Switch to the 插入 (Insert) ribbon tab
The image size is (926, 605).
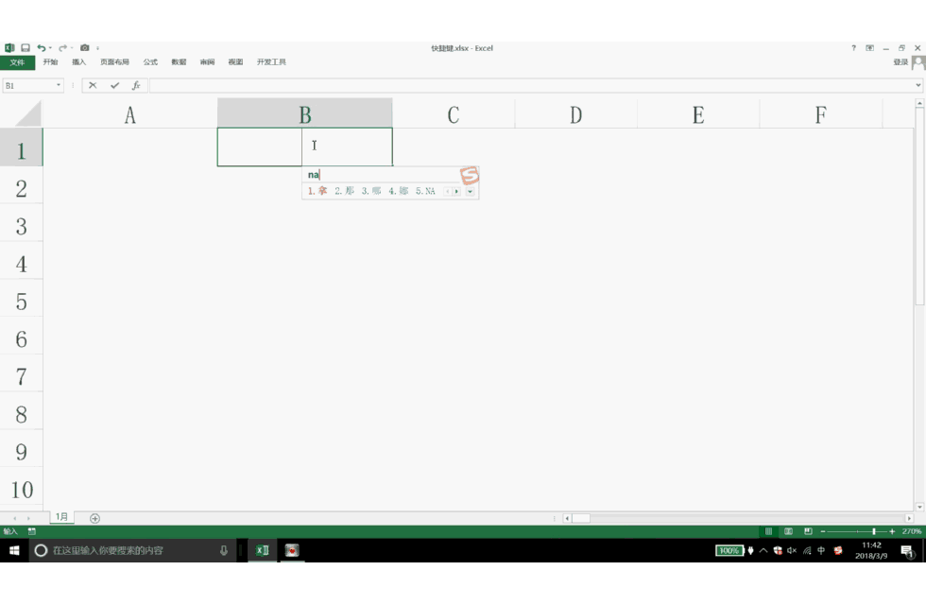(78, 62)
